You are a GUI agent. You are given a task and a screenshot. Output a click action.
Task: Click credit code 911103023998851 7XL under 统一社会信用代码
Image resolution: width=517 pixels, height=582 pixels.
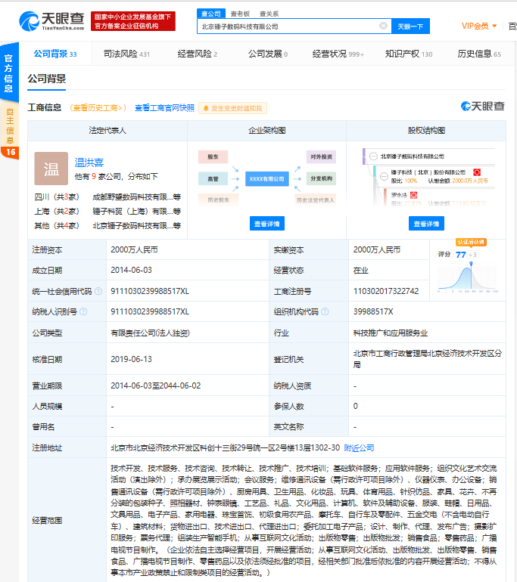[150, 291]
